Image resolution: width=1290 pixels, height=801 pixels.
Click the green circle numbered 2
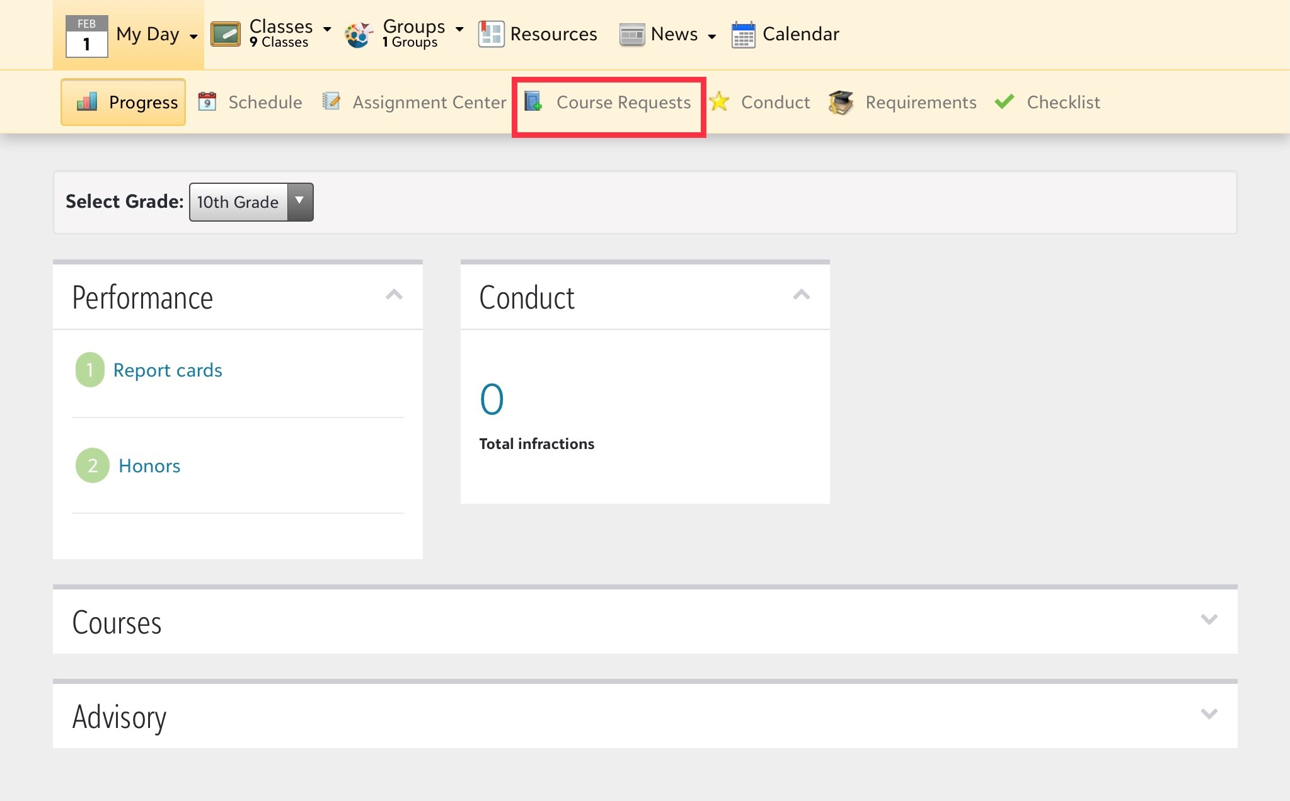[x=93, y=465]
